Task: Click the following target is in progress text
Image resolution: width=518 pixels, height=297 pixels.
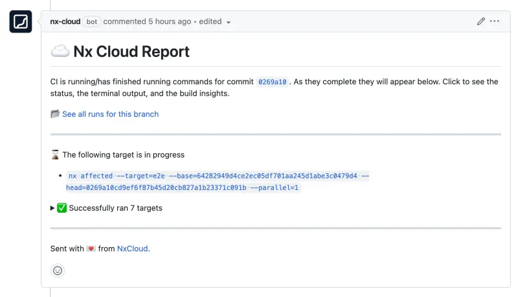Action: [x=123, y=155]
